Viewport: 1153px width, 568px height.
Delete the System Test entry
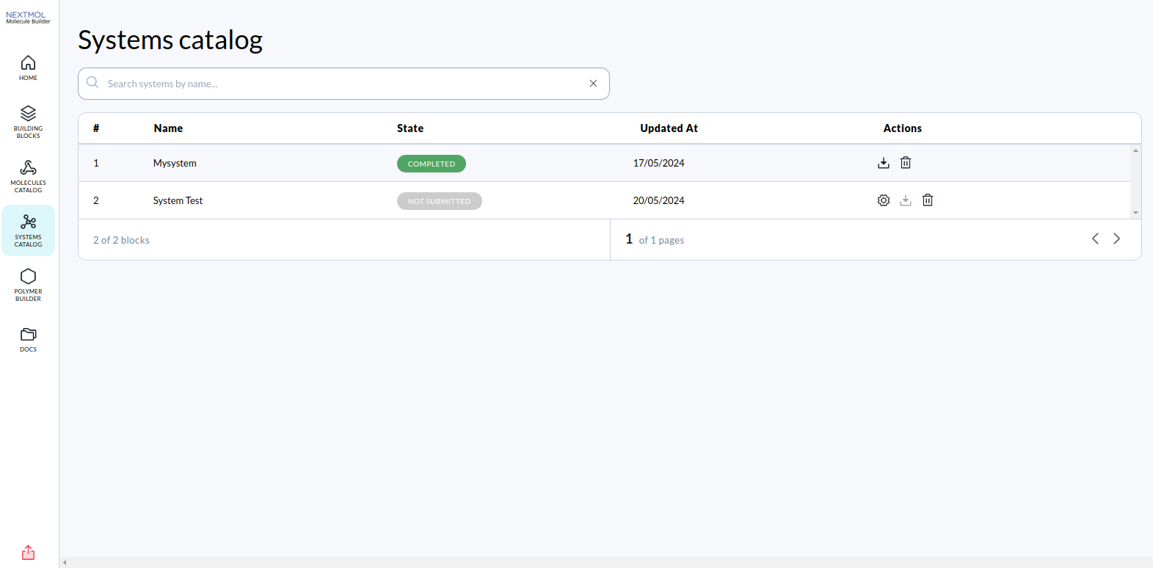click(928, 200)
